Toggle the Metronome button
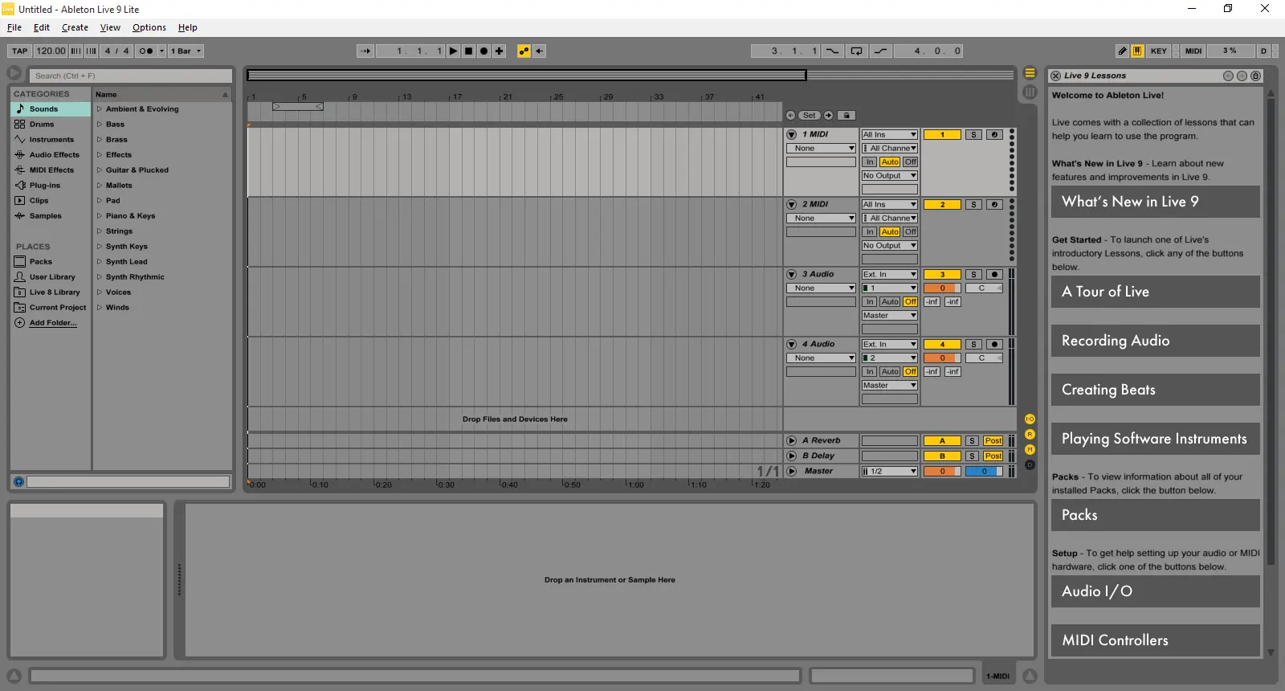1285x691 pixels. point(145,51)
